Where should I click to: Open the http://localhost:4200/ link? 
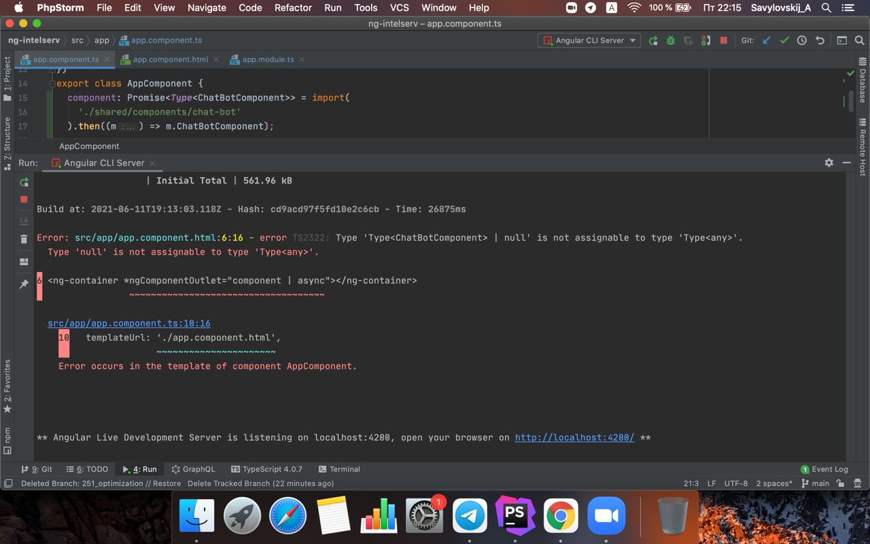click(574, 437)
